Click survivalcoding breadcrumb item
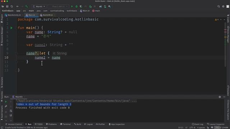Viewport: 230px width, 129px height. pyautogui.click(x=57, y=11)
